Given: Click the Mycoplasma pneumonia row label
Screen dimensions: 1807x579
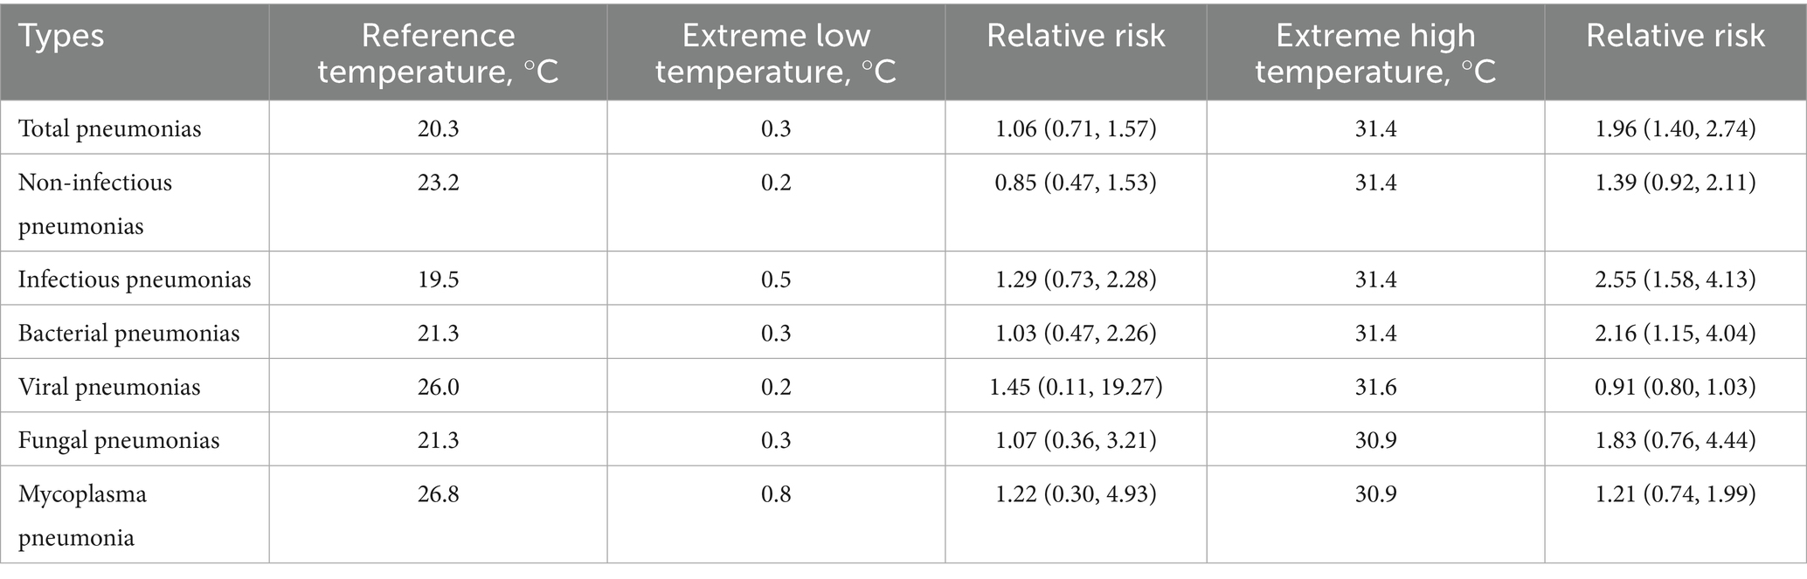Looking at the screenshot, I should pos(82,515).
